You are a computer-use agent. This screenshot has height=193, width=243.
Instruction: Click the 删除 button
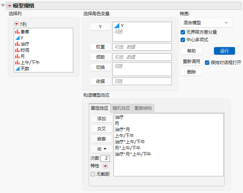pos(191,72)
